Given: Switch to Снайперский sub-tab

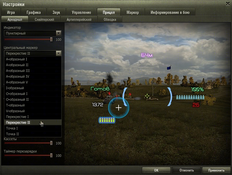Looking at the screenshot, I should [x=44, y=19].
